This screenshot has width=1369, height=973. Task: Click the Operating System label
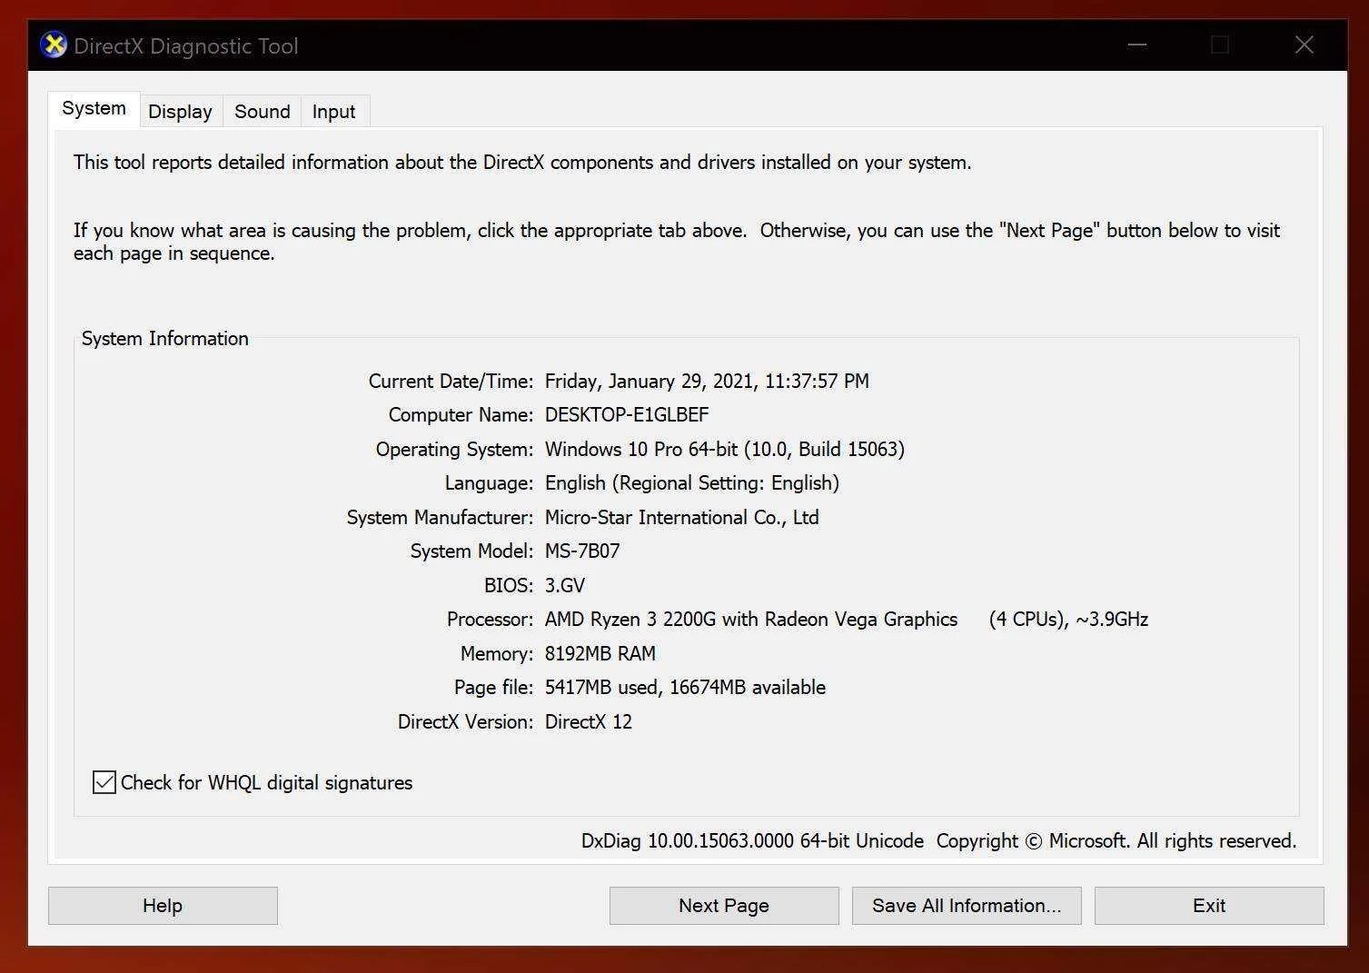click(454, 449)
